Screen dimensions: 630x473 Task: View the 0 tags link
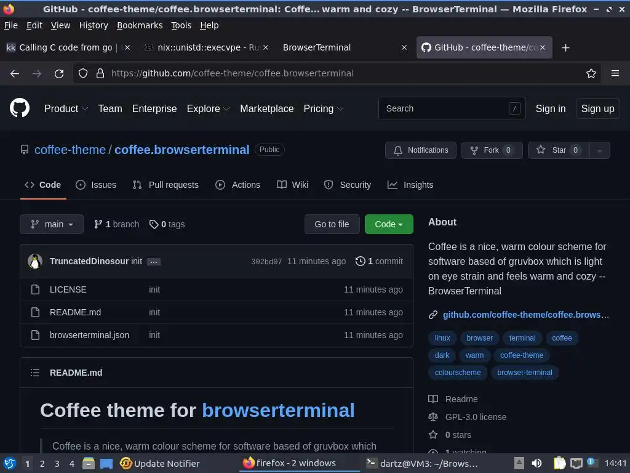167,224
